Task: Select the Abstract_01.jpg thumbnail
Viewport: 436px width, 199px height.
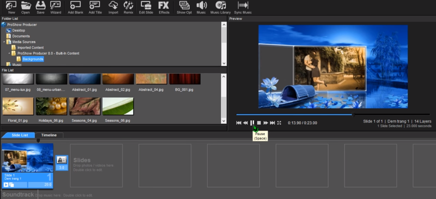Action: click(84, 79)
